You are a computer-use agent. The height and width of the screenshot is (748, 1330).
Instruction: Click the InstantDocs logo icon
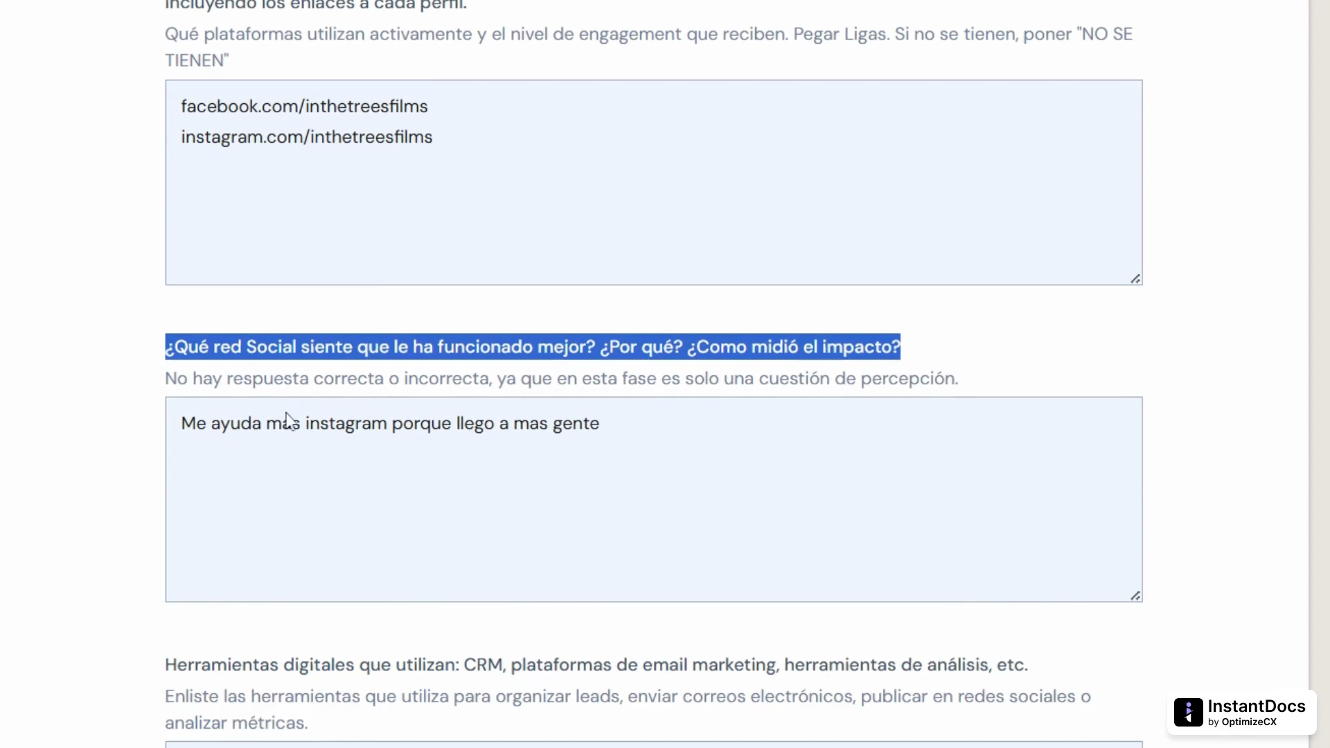click(x=1188, y=712)
